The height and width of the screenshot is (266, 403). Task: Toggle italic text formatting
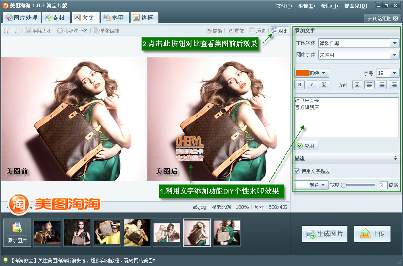coord(312,85)
